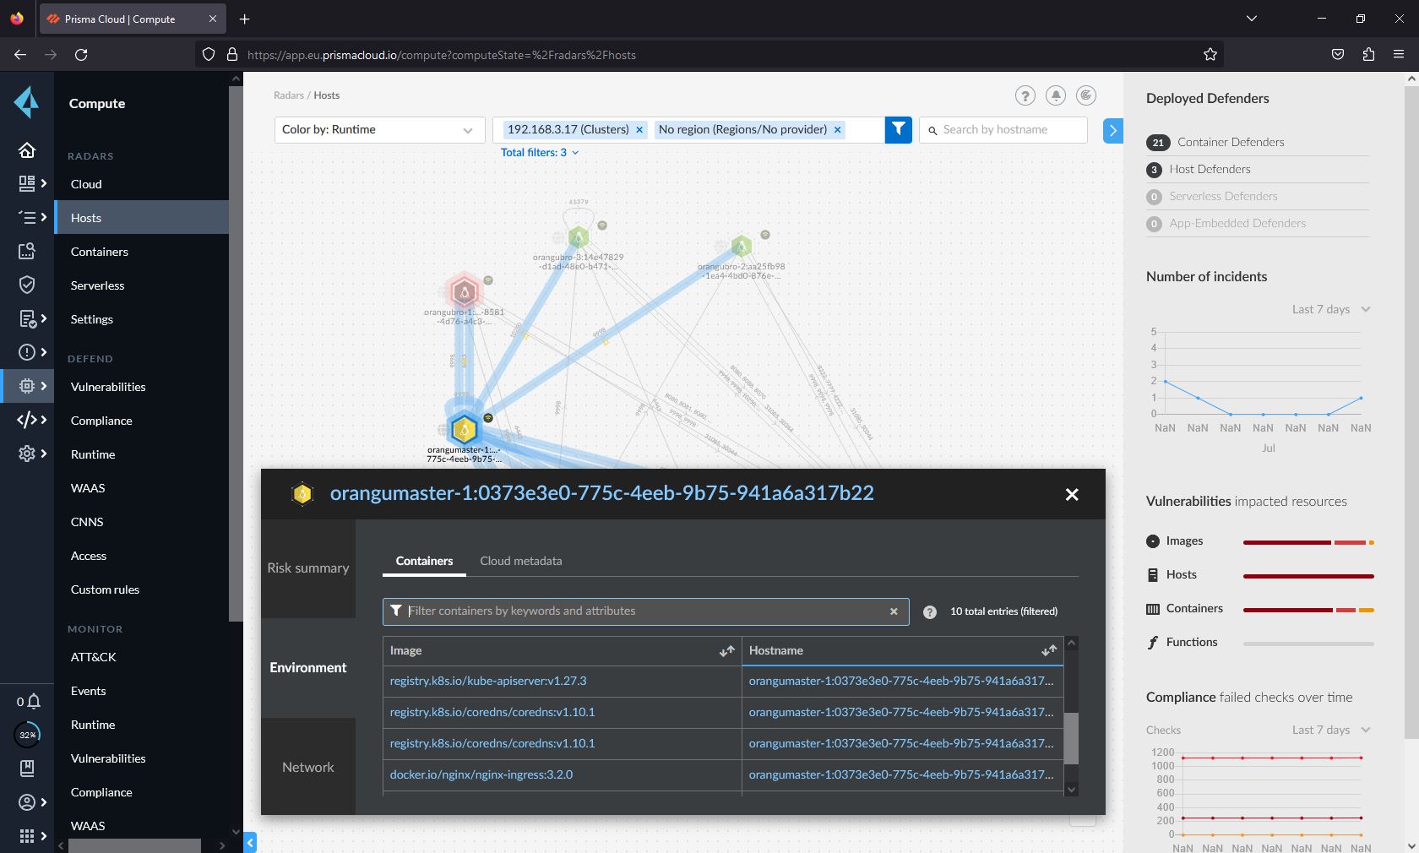The height and width of the screenshot is (853, 1419).
Task: Click the Images vulnerabilities bar
Action: coord(1308,542)
